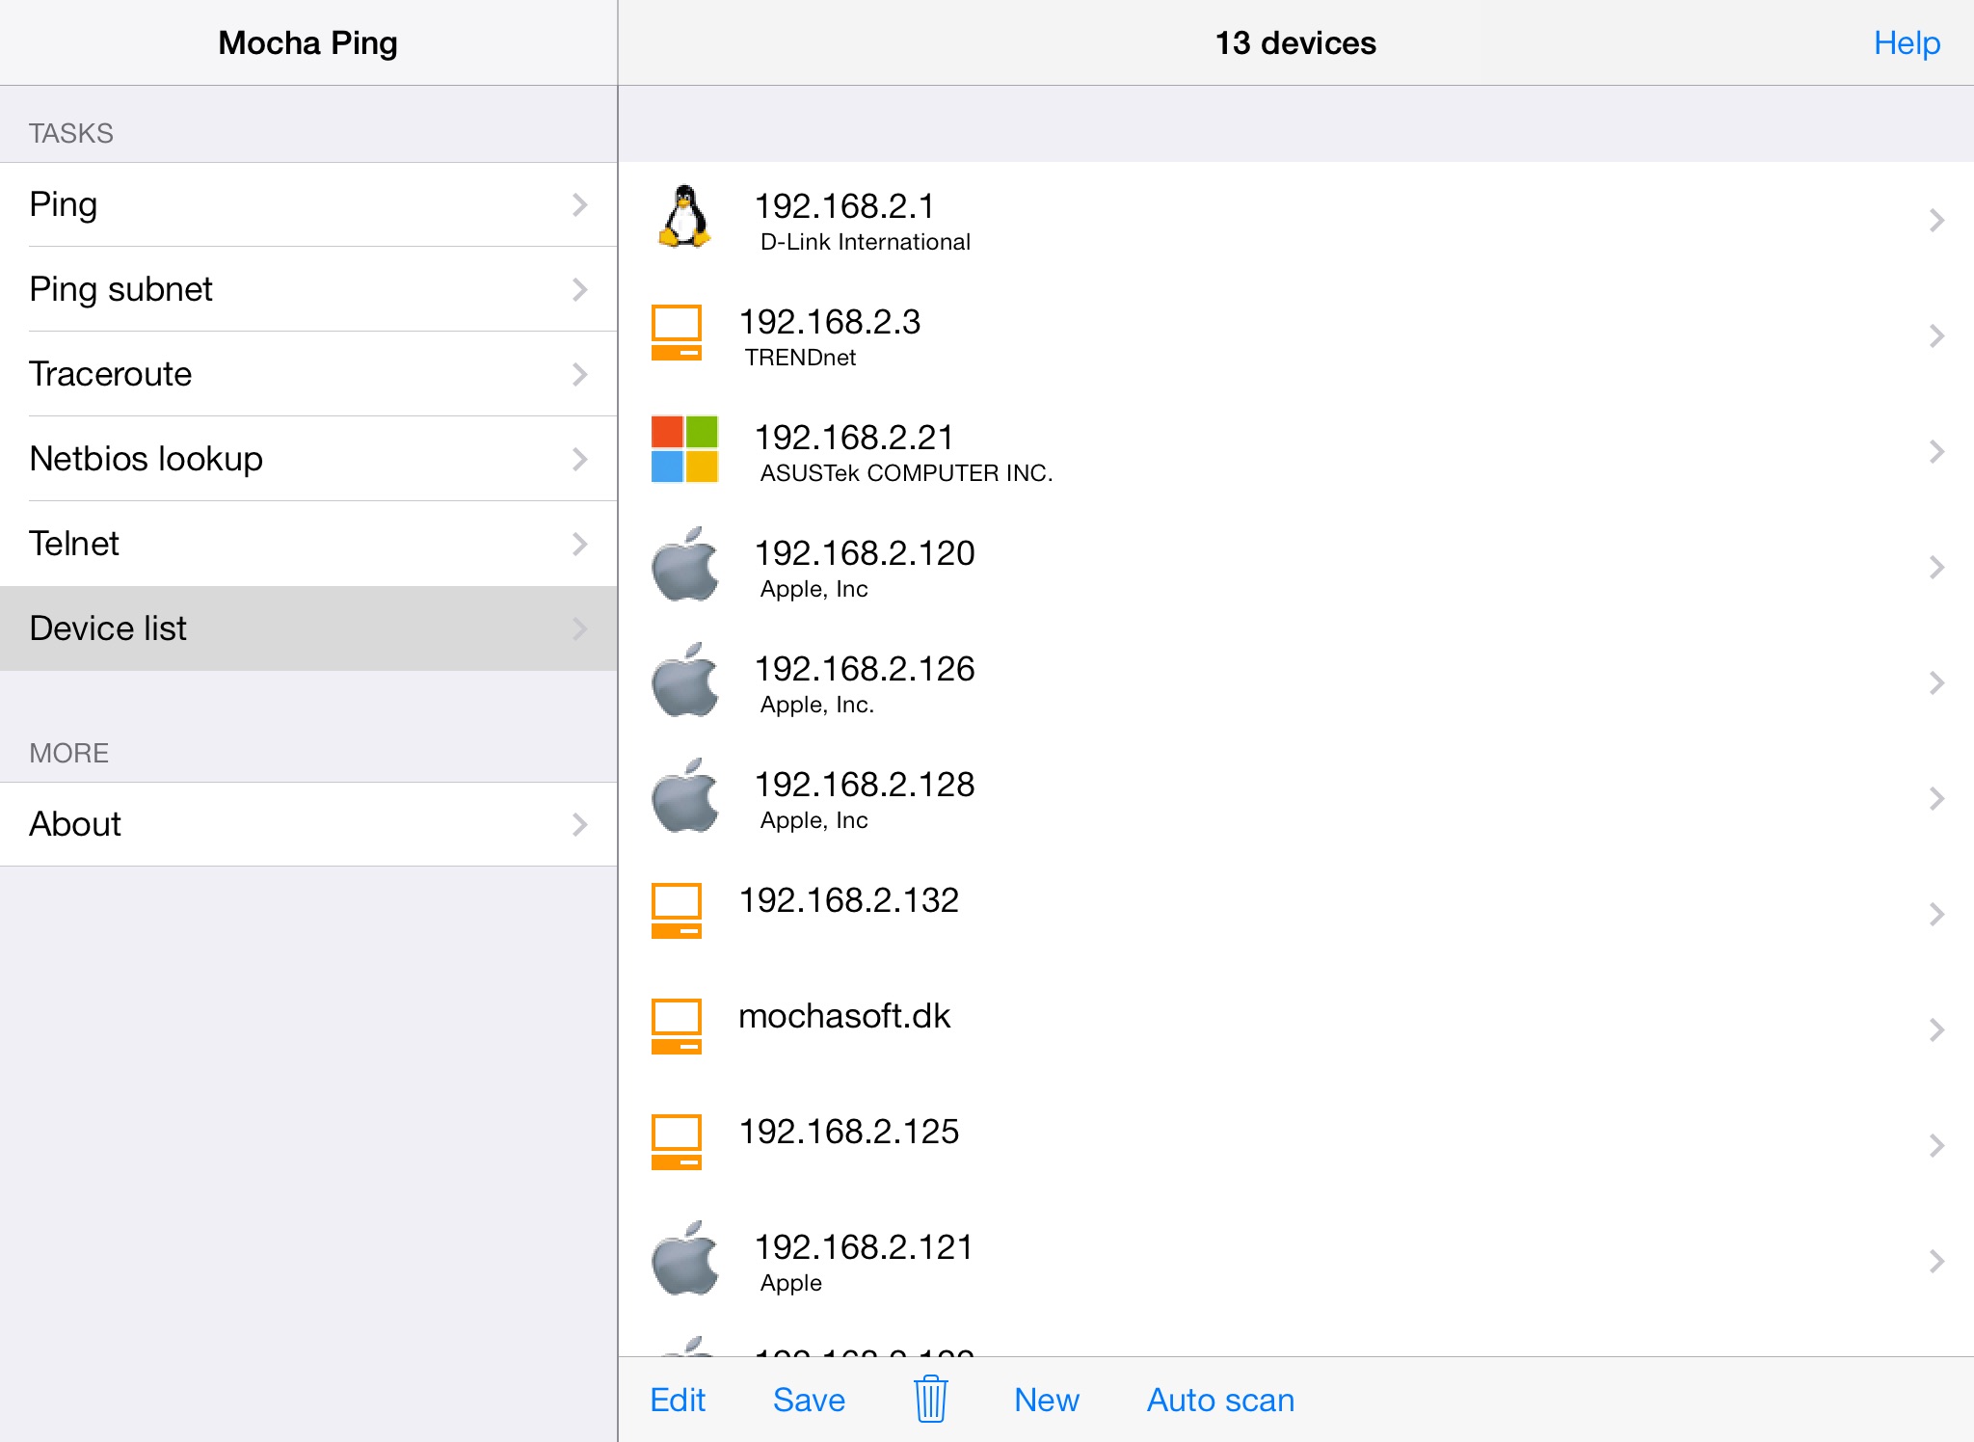
Task: Click the Ping row chevron
Action: (x=579, y=204)
